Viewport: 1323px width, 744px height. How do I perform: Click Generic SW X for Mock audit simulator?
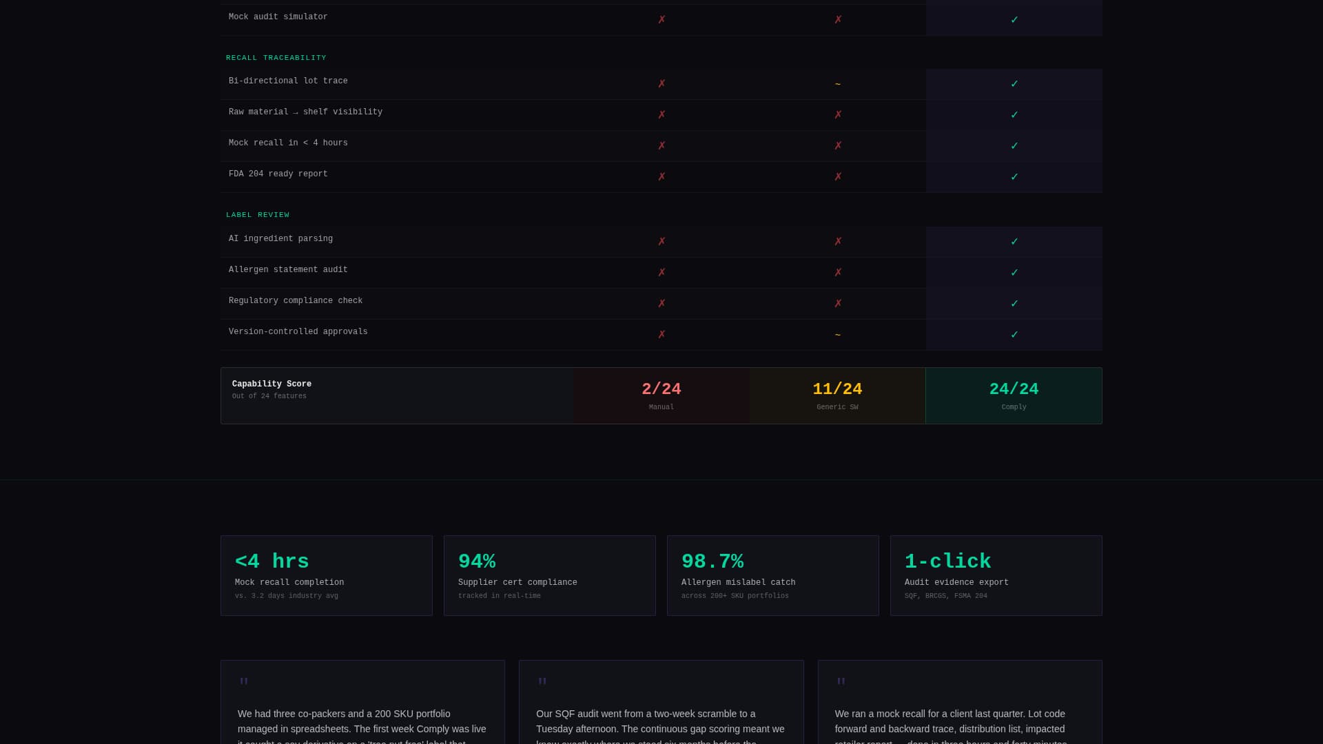pos(838,20)
